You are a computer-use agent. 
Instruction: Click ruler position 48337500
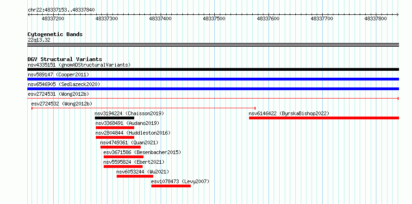tap(214, 19)
